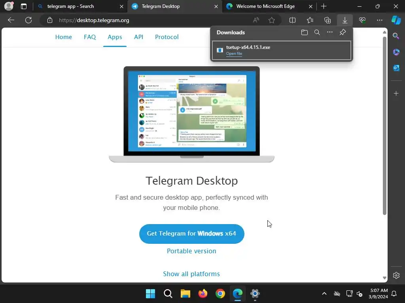Close the telegram app - Search tab

point(121,6)
